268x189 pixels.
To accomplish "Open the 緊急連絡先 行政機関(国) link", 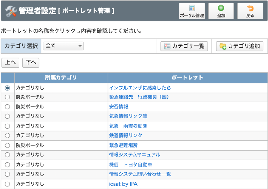I will click(139, 97).
